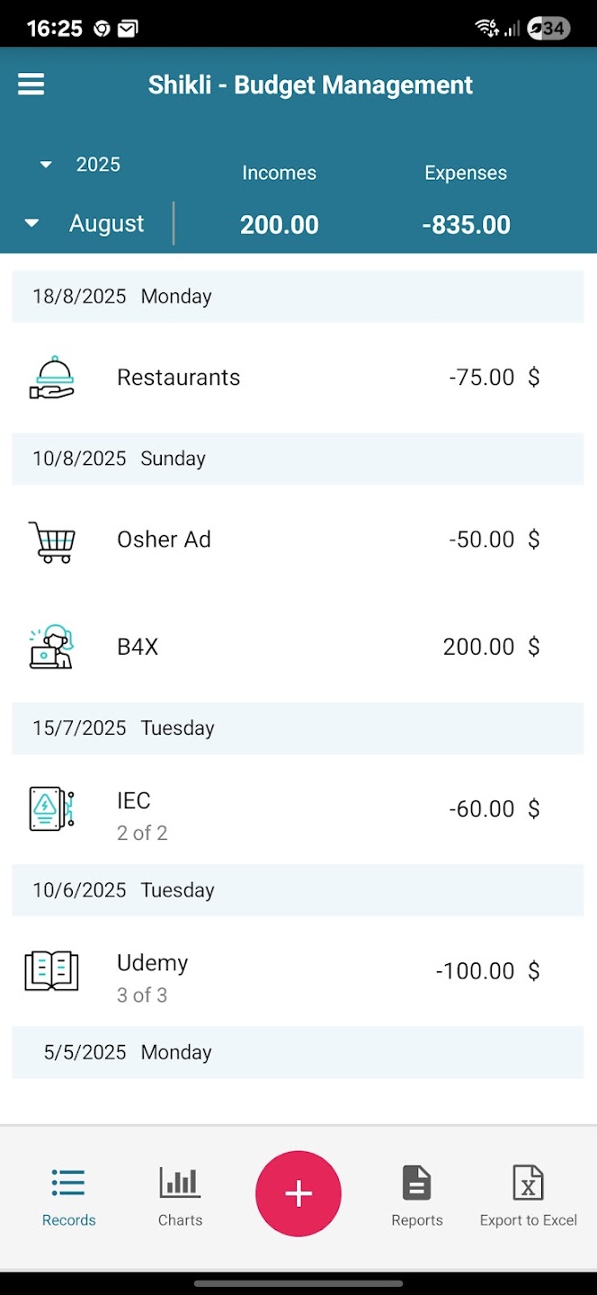Expand the 2025 year dropdown arrow
597x1295 pixels.
point(46,165)
